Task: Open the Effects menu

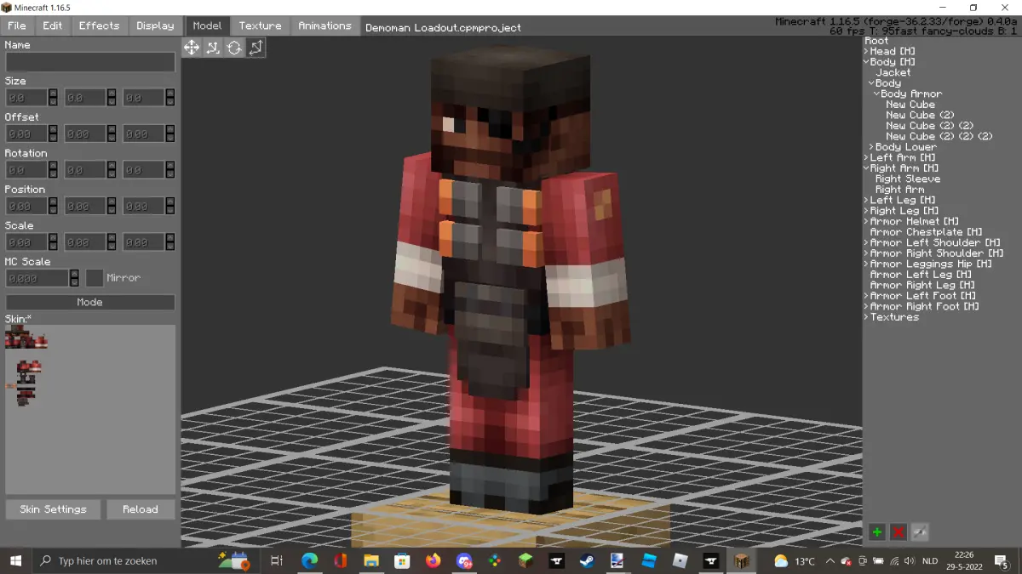Action: coord(100,26)
